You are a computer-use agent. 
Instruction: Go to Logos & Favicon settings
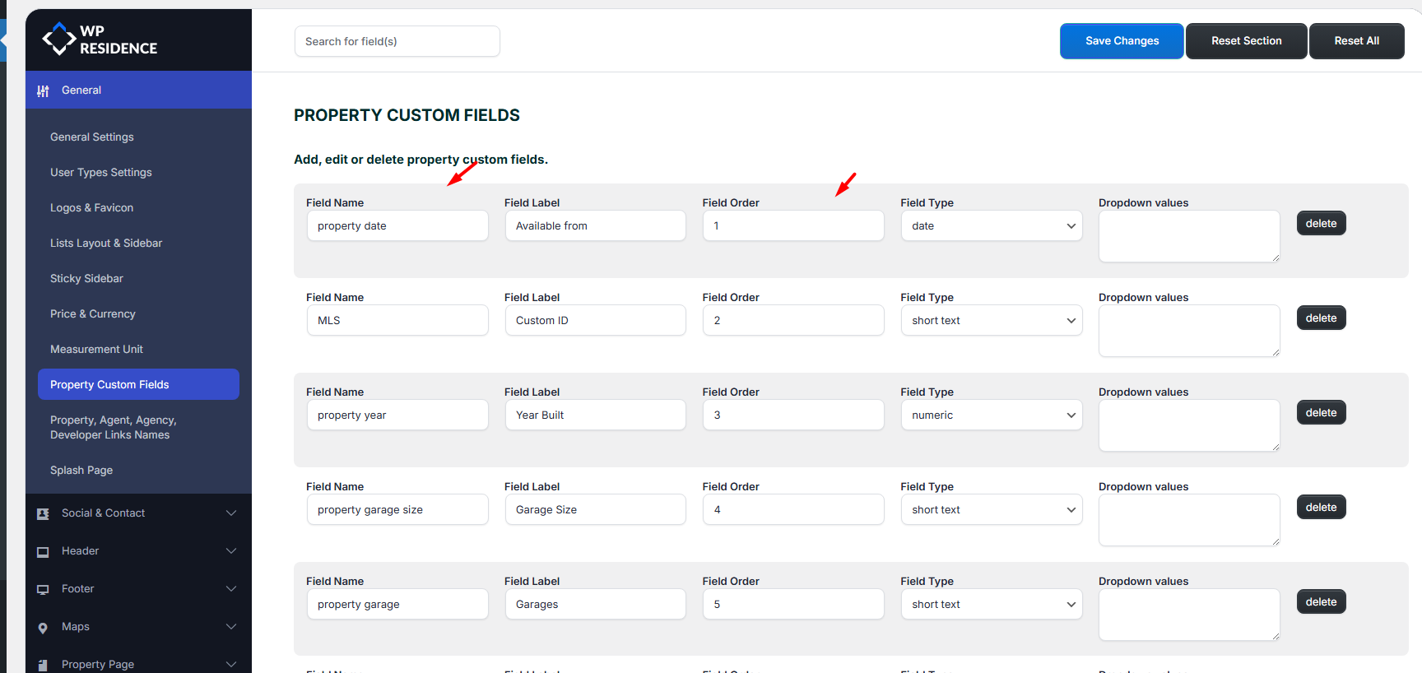tap(91, 208)
